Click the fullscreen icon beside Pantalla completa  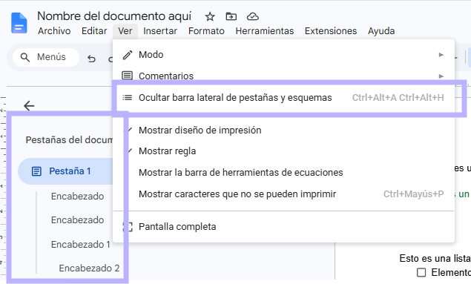tap(128, 227)
